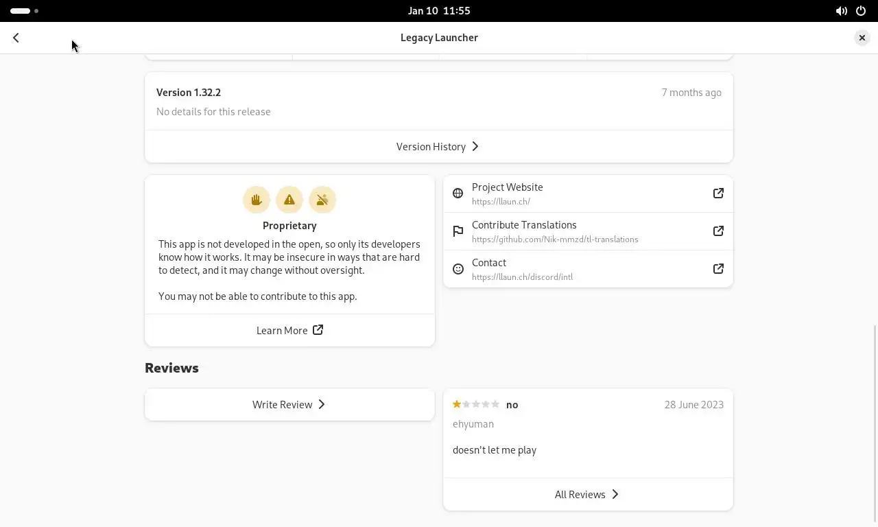The height and width of the screenshot is (527, 878).
Task: Click the no-contribution people badge icon
Action: [322, 200]
